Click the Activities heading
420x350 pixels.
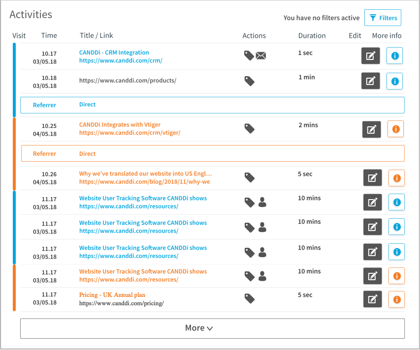click(x=31, y=14)
